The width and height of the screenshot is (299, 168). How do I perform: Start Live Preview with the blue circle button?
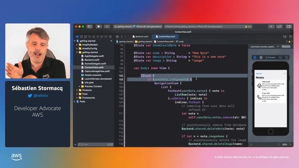click(x=255, y=57)
